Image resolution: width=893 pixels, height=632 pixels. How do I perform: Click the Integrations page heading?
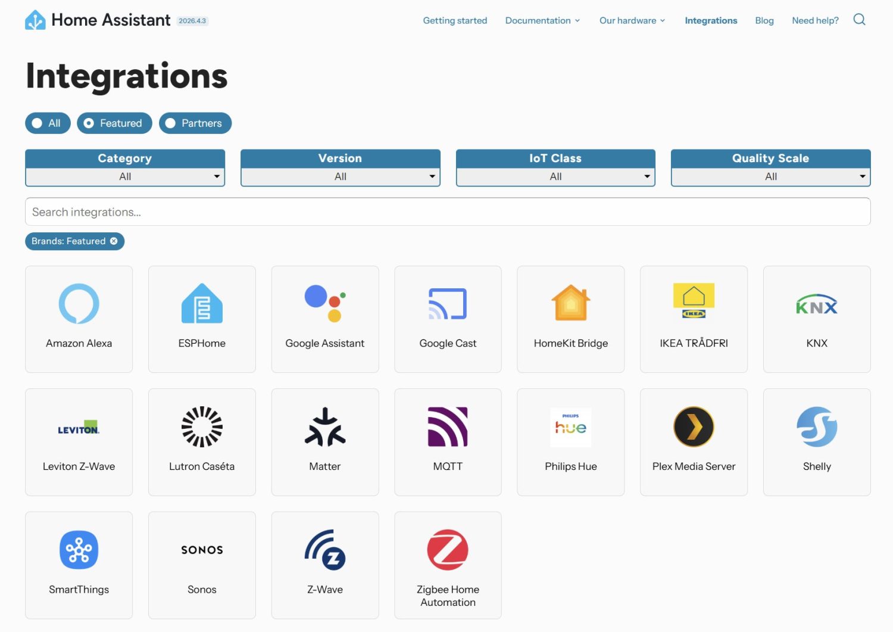click(127, 77)
